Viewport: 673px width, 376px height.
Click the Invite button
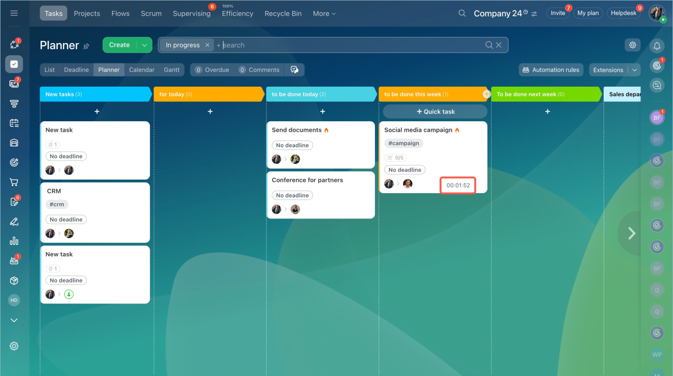click(x=558, y=13)
